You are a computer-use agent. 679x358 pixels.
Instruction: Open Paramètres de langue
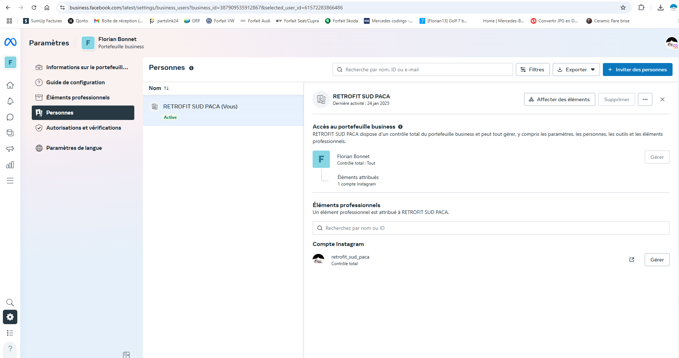[83, 148]
